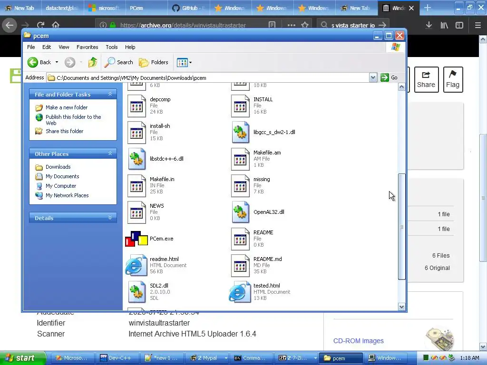Click Share this folder

click(x=64, y=131)
